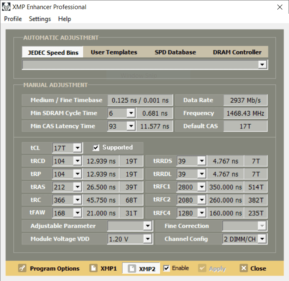Open the tRP value dropdown
Viewport: 289px width, 281px height.
77,174
